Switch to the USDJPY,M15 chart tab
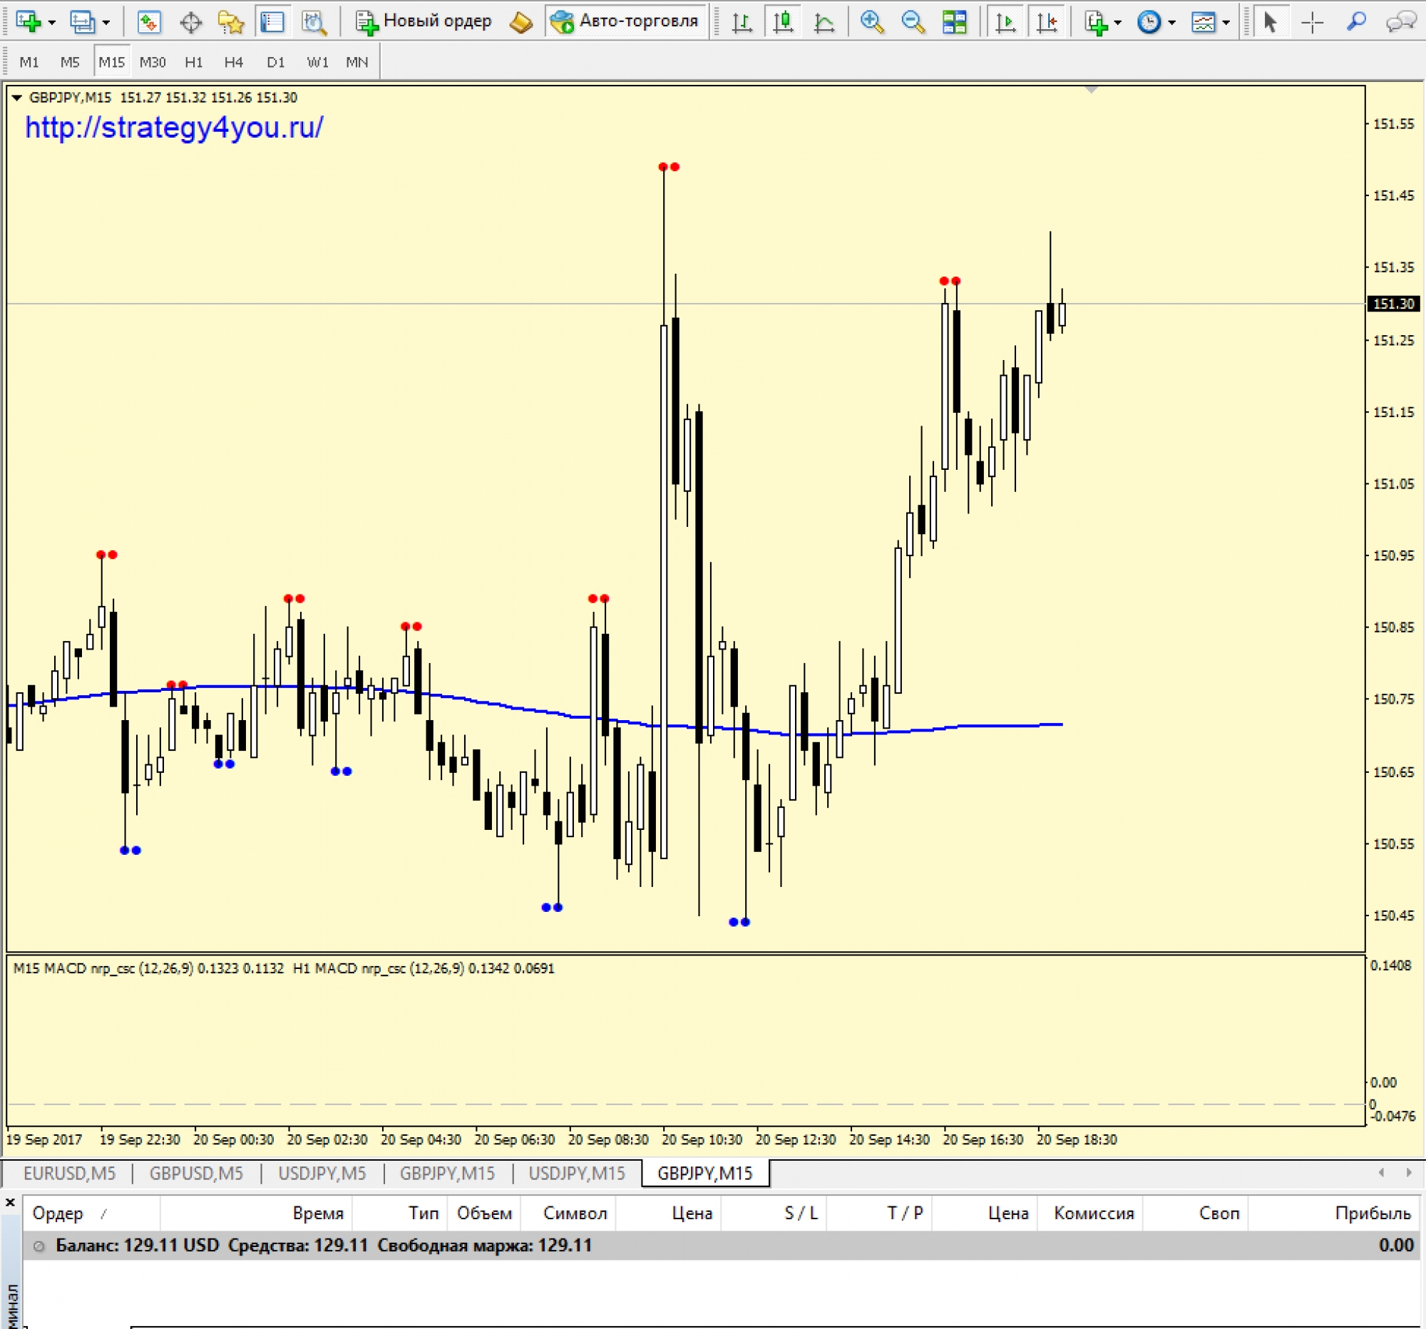1426x1329 pixels. pos(577,1173)
